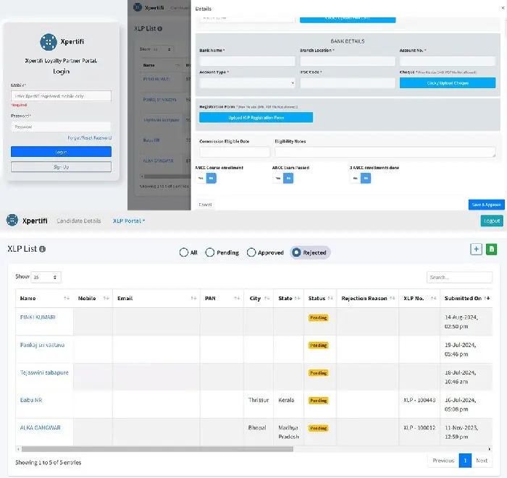
Task: Click the info icon beside XLP List heading
Action: pos(42,249)
